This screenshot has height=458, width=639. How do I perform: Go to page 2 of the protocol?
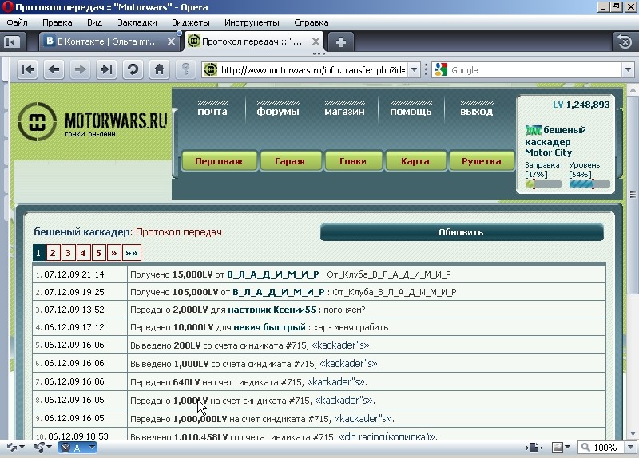click(53, 253)
